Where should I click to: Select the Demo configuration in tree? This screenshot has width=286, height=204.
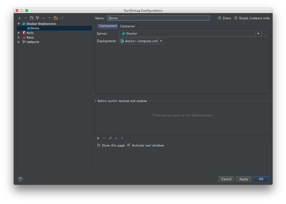point(35,28)
